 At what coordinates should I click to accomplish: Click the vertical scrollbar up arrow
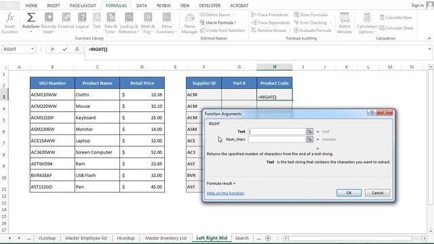[x=431, y=67]
